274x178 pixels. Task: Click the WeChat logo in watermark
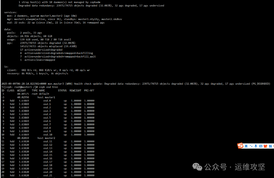pos(198,167)
